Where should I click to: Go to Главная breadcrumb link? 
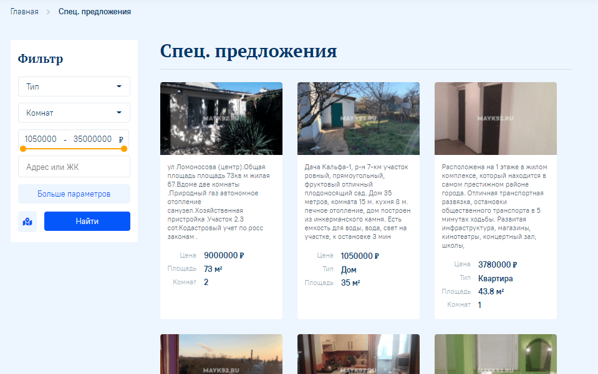(24, 12)
